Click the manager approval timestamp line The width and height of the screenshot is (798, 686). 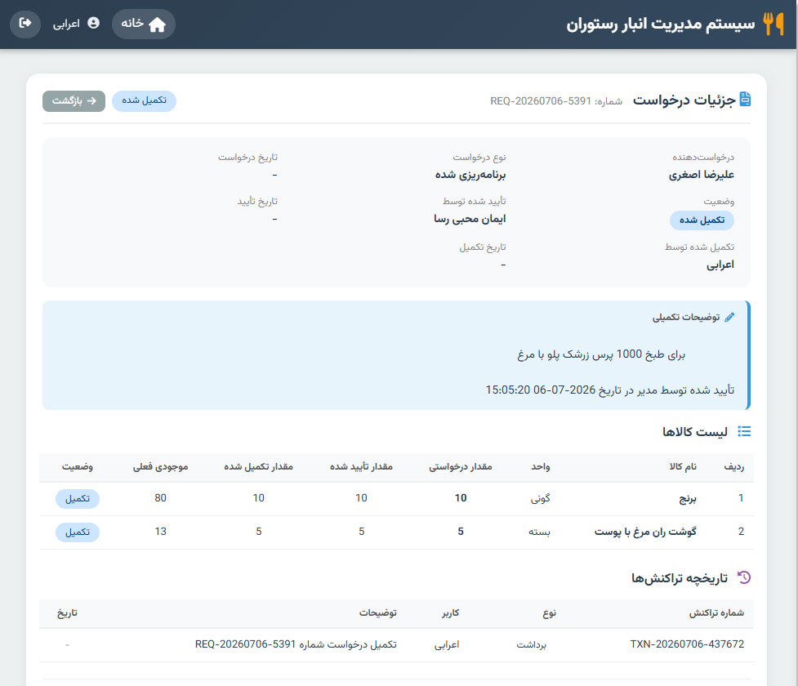coord(609,390)
